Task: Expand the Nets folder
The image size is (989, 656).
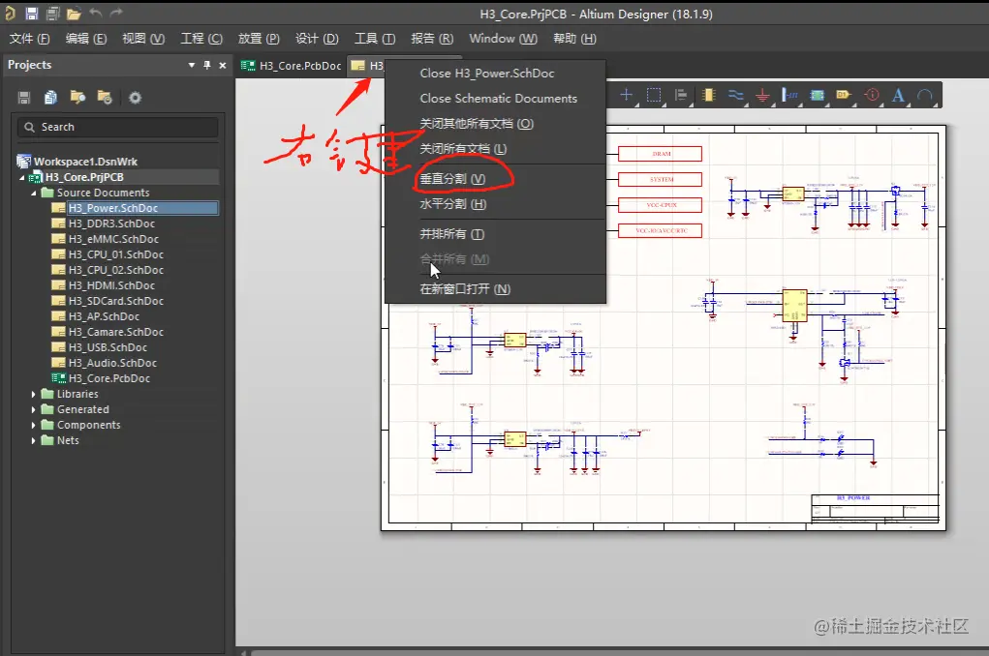Action: tap(34, 440)
